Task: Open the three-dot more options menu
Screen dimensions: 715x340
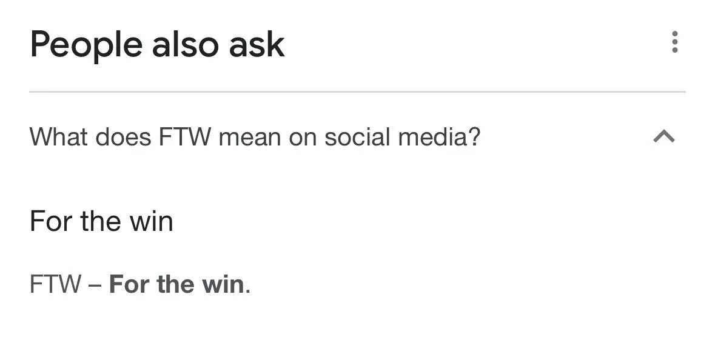Action: click(x=674, y=42)
